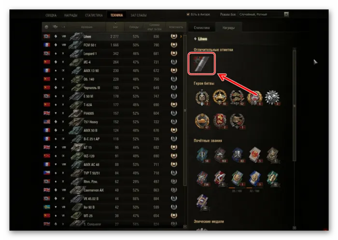This screenshot has width=338, height=240.
Task: Select the ИС-4 row in vehicle list
Action: (113, 62)
